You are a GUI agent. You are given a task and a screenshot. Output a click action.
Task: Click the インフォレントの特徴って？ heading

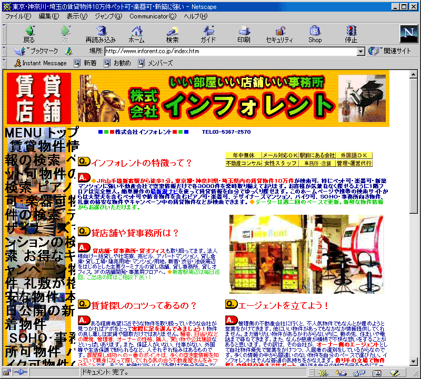(x=142, y=163)
